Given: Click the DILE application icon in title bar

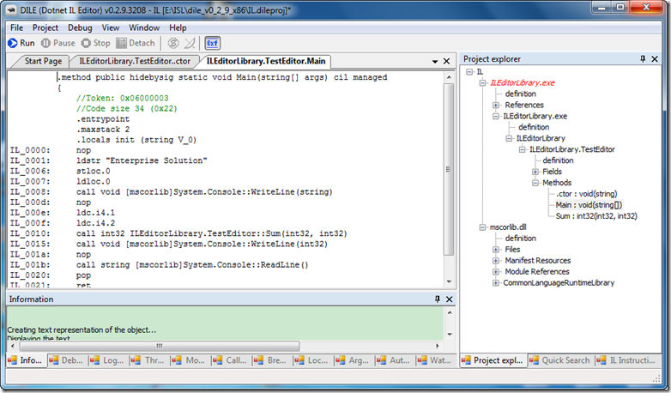Looking at the screenshot, I should (11, 9).
